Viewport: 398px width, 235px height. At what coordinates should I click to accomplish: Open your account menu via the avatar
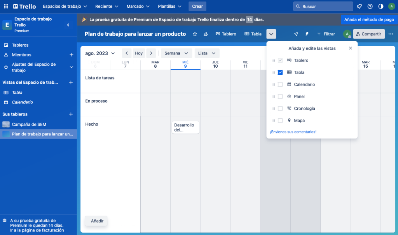[x=391, y=6]
